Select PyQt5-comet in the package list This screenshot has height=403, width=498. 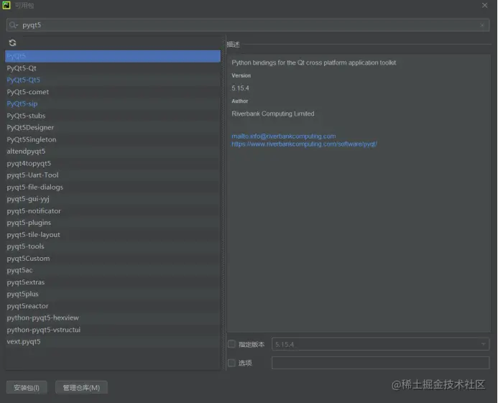pyautogui.click(x=113, y=92)
